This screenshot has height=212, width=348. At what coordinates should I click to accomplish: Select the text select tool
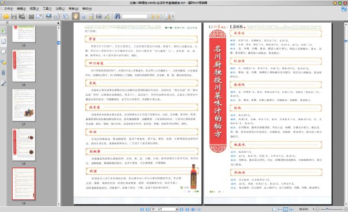[x=91, y=16]
